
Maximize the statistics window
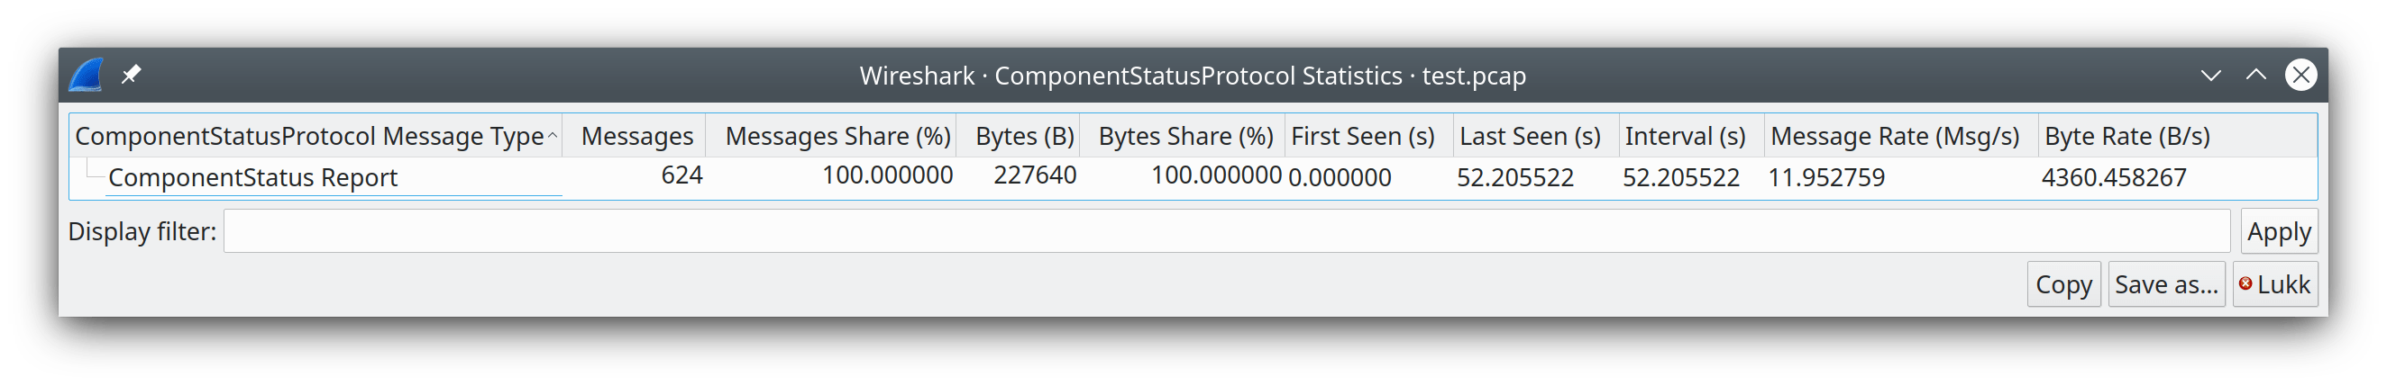[x=2255, y=75]
